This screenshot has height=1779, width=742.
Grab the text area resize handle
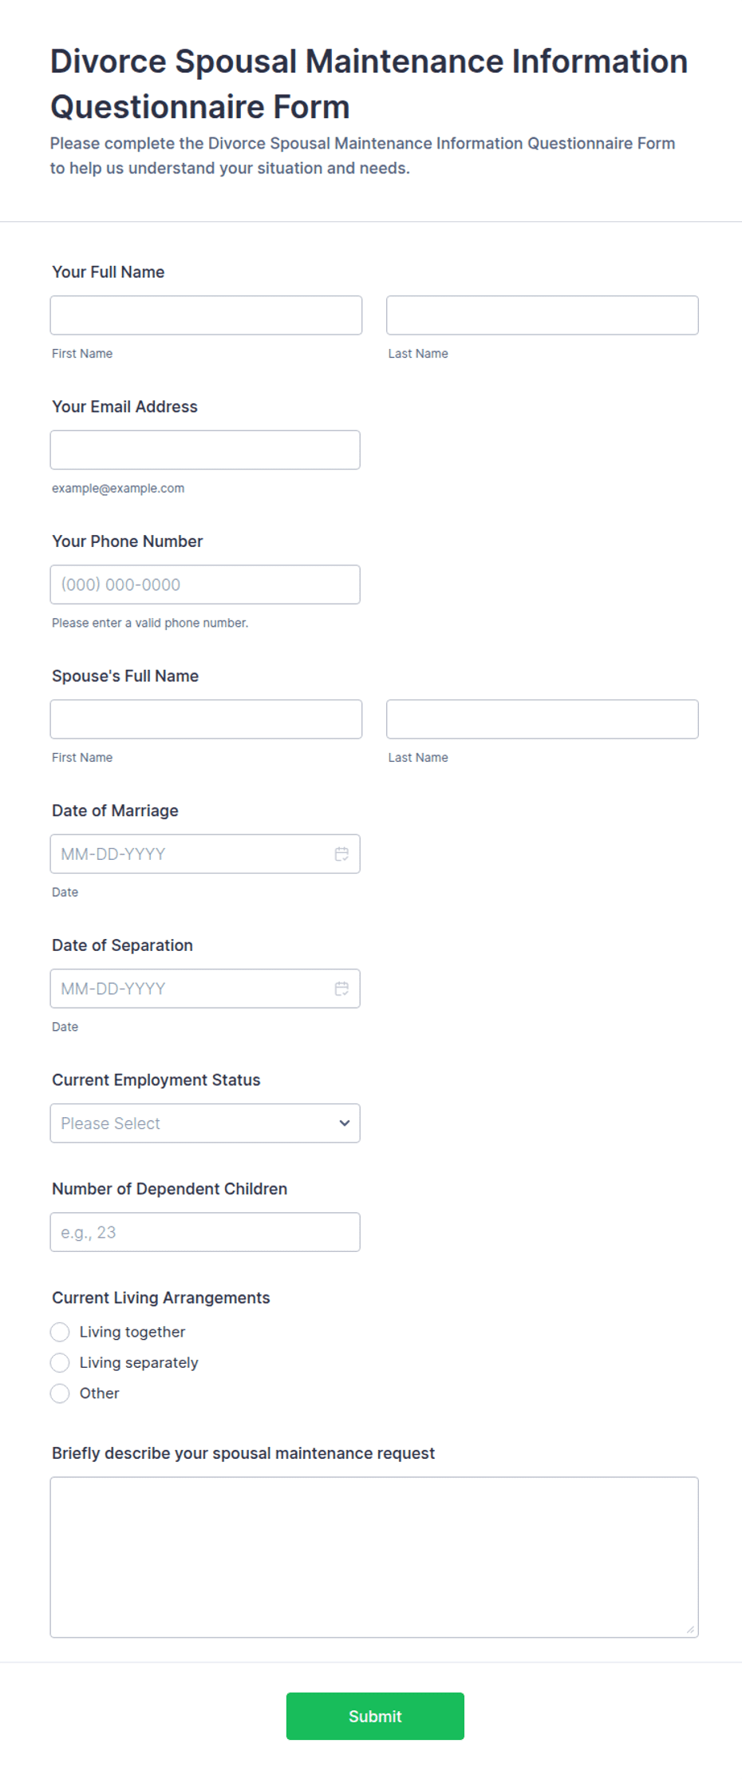(x=691, y=1630)
